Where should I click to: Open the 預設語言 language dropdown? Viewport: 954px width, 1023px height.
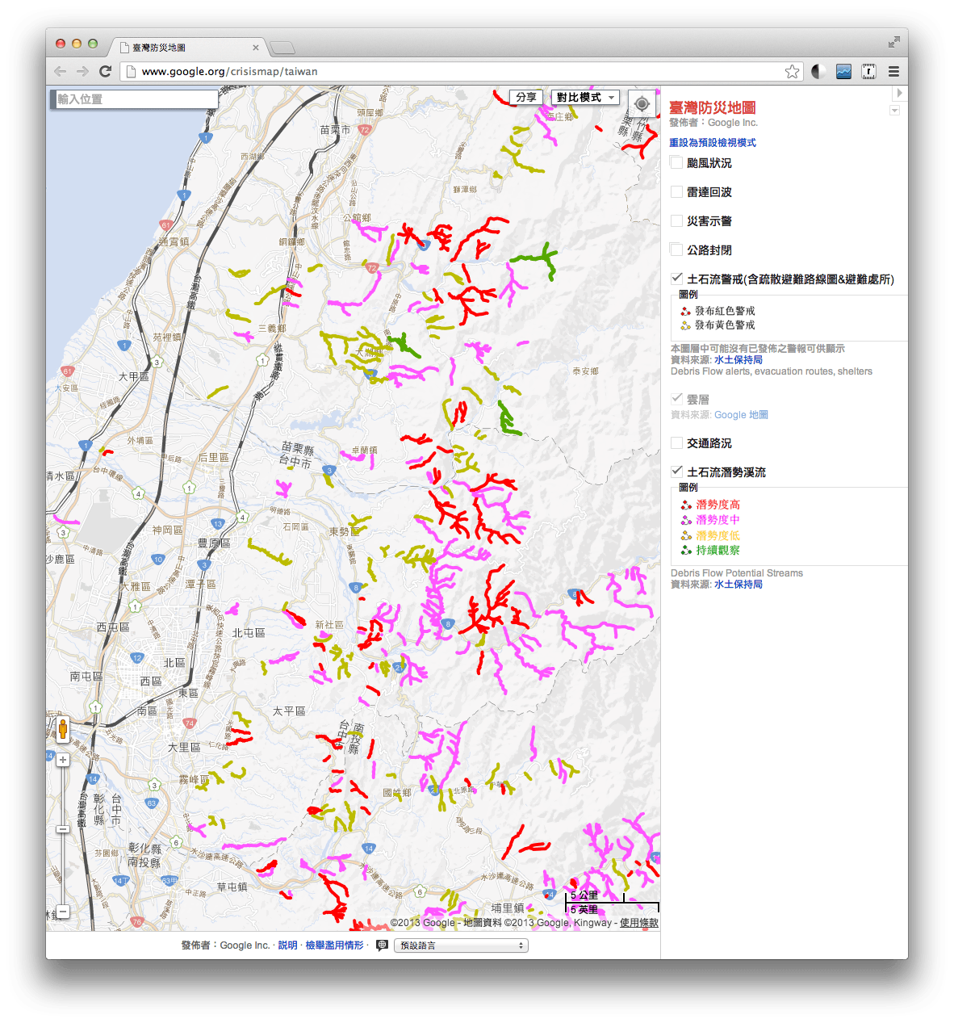tap(460, 945)
